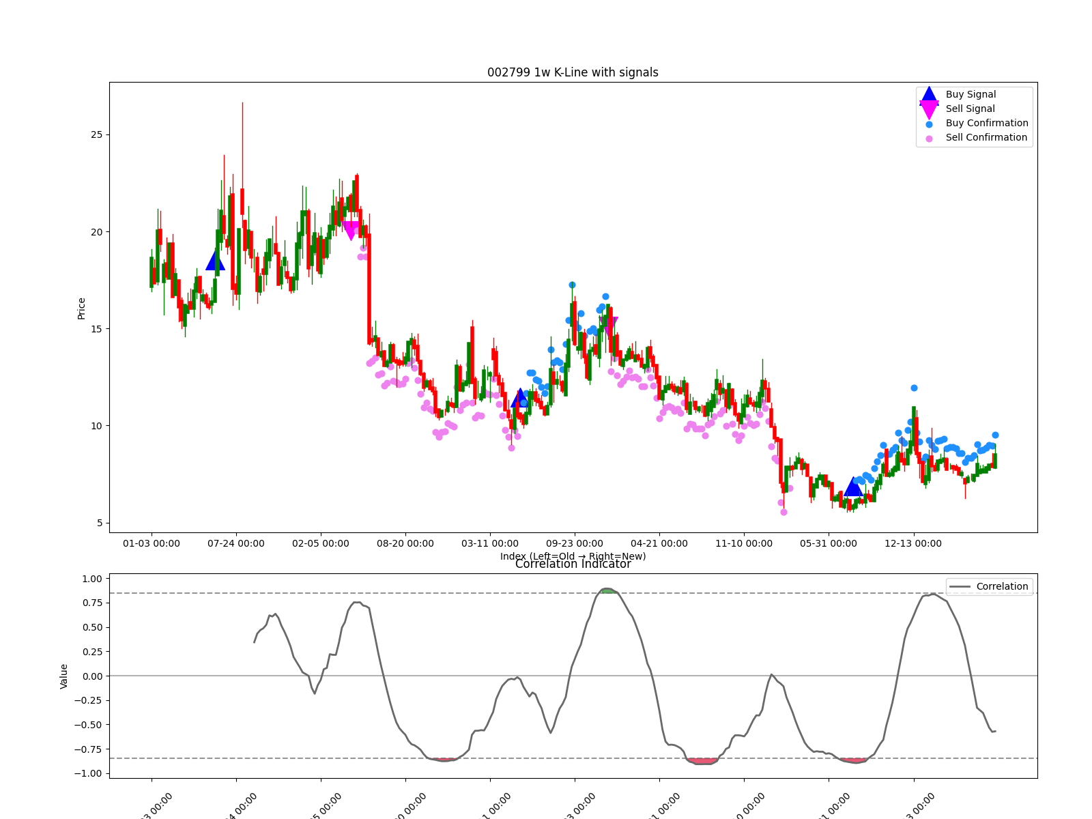The width and height of the screenshot is (1092, 819).
Task: Click price tick label 5
Action: coord(100,523)
